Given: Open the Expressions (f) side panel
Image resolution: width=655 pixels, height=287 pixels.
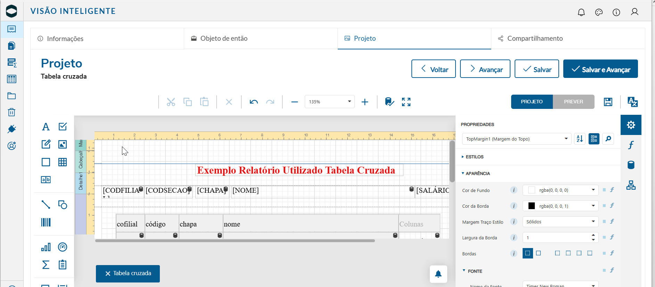Looking at the screenshot, I should point(631,145).
